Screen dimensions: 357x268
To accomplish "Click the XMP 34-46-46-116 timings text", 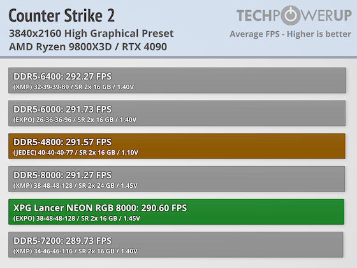I will (75, 251).
